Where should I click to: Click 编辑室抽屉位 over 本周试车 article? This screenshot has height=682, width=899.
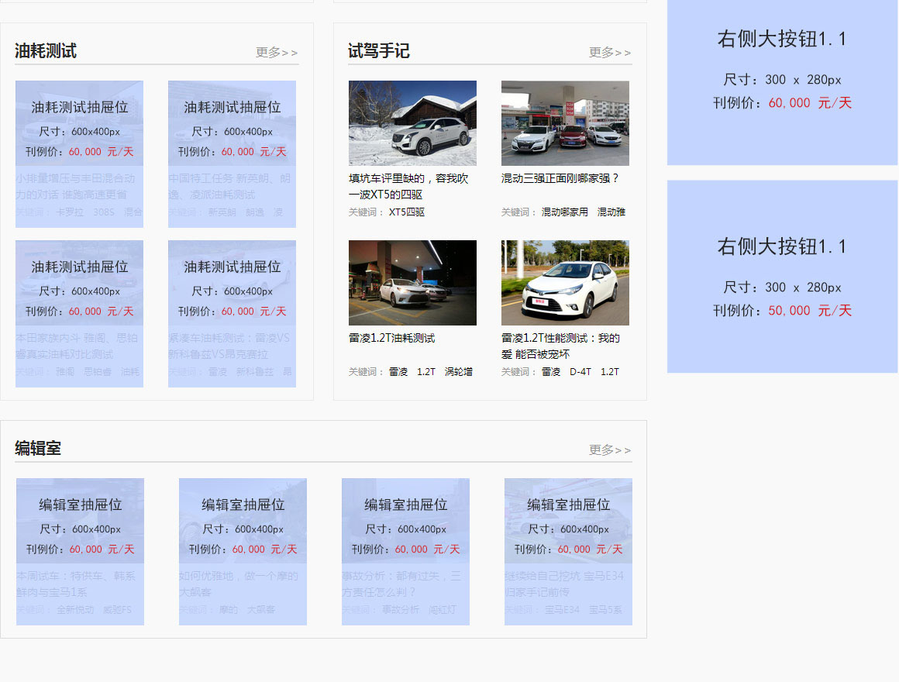click(x=80, y=551)
